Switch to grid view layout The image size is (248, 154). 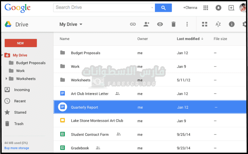pyautogui.click(x=205, y=24)
